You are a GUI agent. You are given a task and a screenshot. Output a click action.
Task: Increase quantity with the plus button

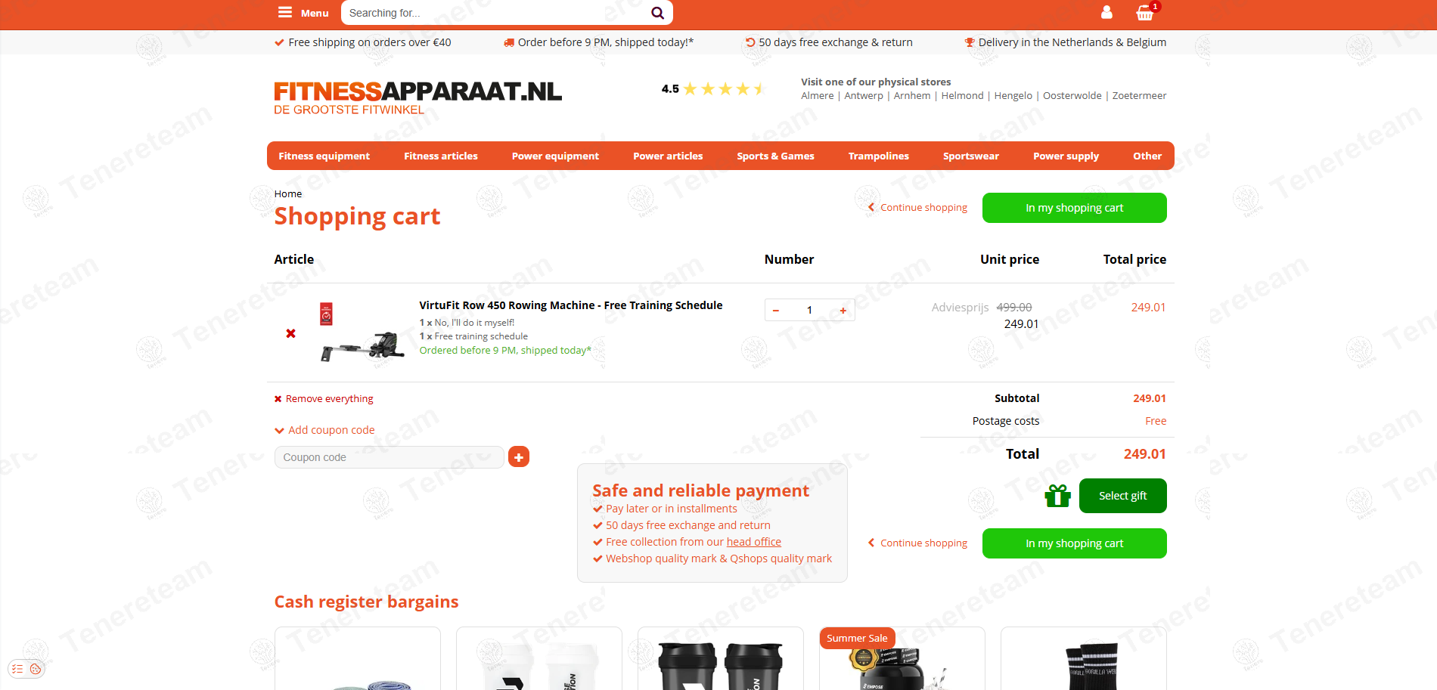[x=843, y=311]
